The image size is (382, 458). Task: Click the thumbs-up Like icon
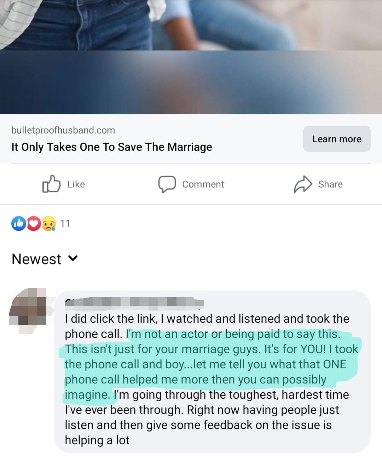[x=51, y=184]
